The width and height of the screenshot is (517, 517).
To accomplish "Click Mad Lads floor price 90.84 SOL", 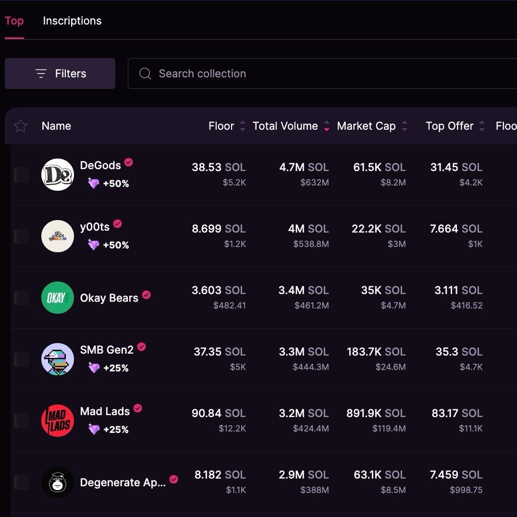I will pos(219,413).
